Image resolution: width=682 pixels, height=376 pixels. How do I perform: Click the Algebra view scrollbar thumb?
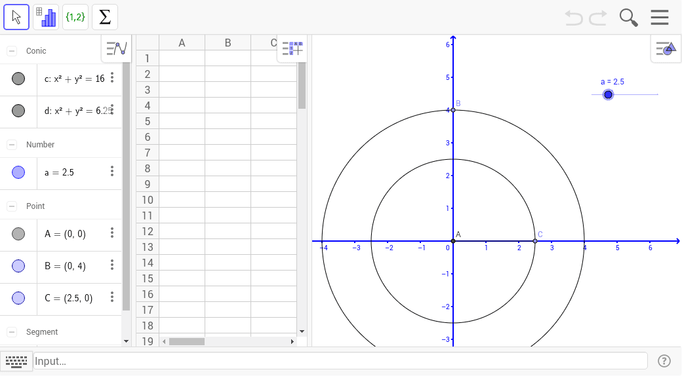click(x=126, y=187)
